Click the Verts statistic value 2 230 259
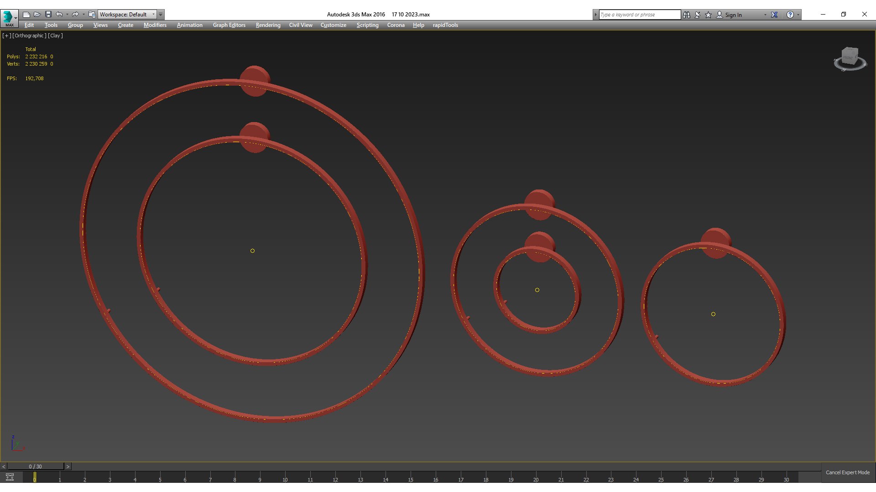 pyautogui.click(x=36, y=64)
